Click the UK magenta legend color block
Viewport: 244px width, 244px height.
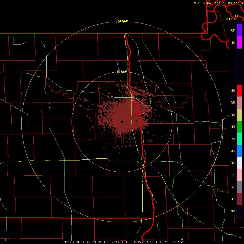[x=239, y=43]
